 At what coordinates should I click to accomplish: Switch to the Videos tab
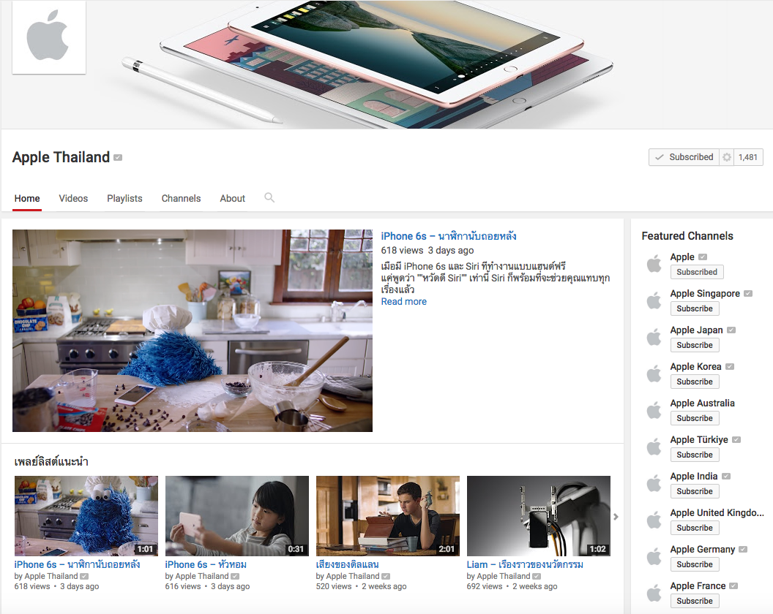click(x=73, y=198)
